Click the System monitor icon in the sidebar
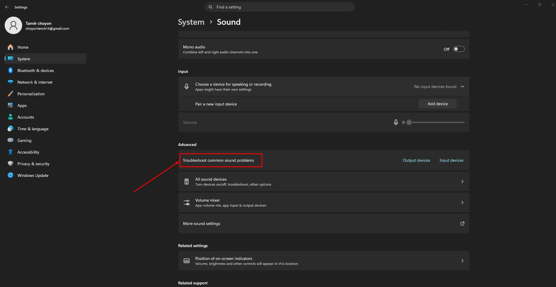The width and height of the screenshot is (556, 287). (10, 59)
